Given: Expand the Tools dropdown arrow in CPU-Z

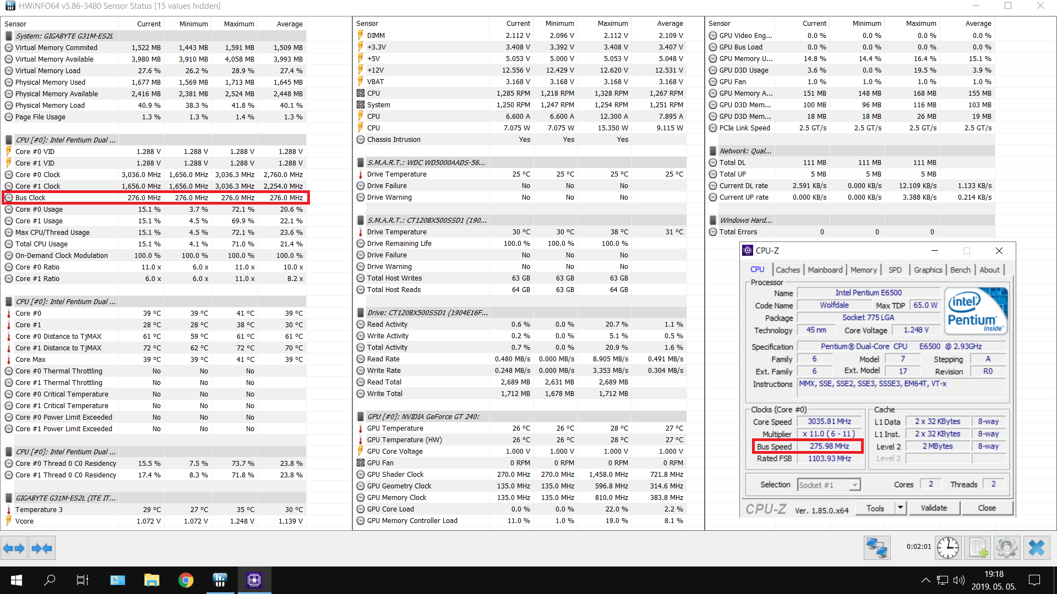Looking at the screenshot, I should point(901,508).
